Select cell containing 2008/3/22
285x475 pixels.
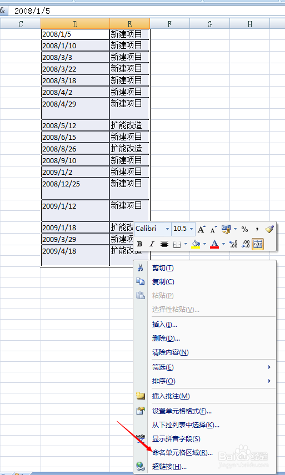pos(75,69)
